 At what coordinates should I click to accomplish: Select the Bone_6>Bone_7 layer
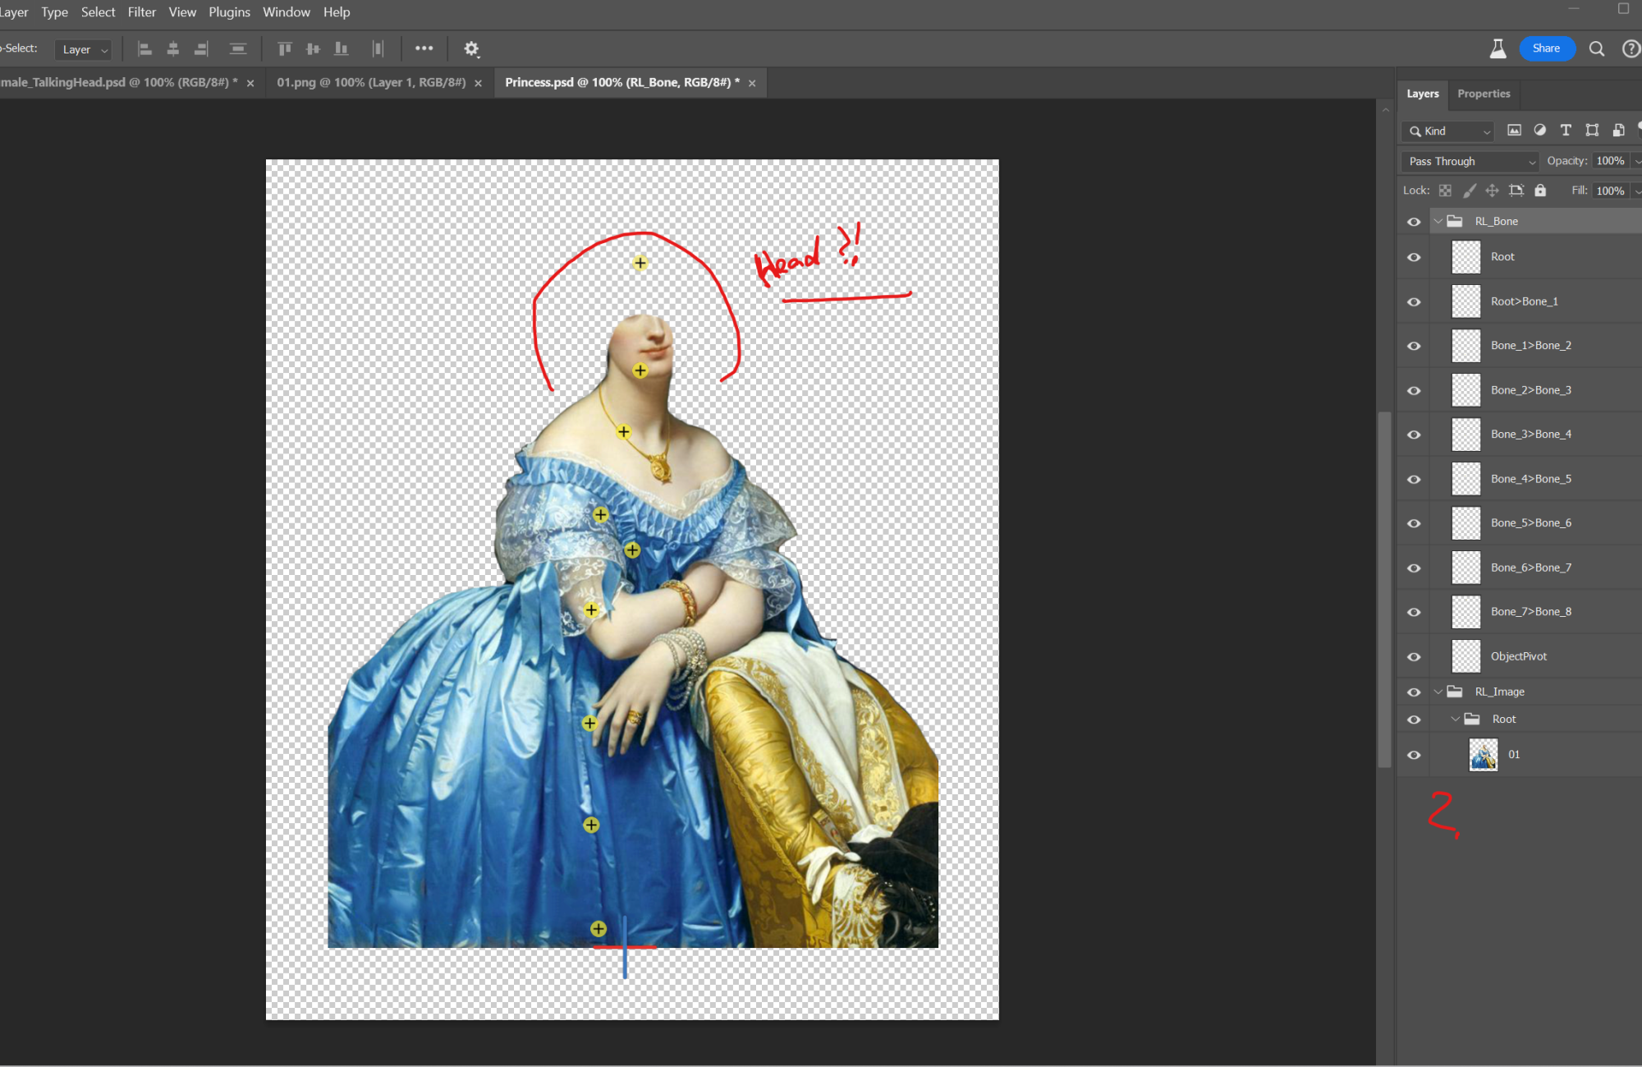(1531, 568)
